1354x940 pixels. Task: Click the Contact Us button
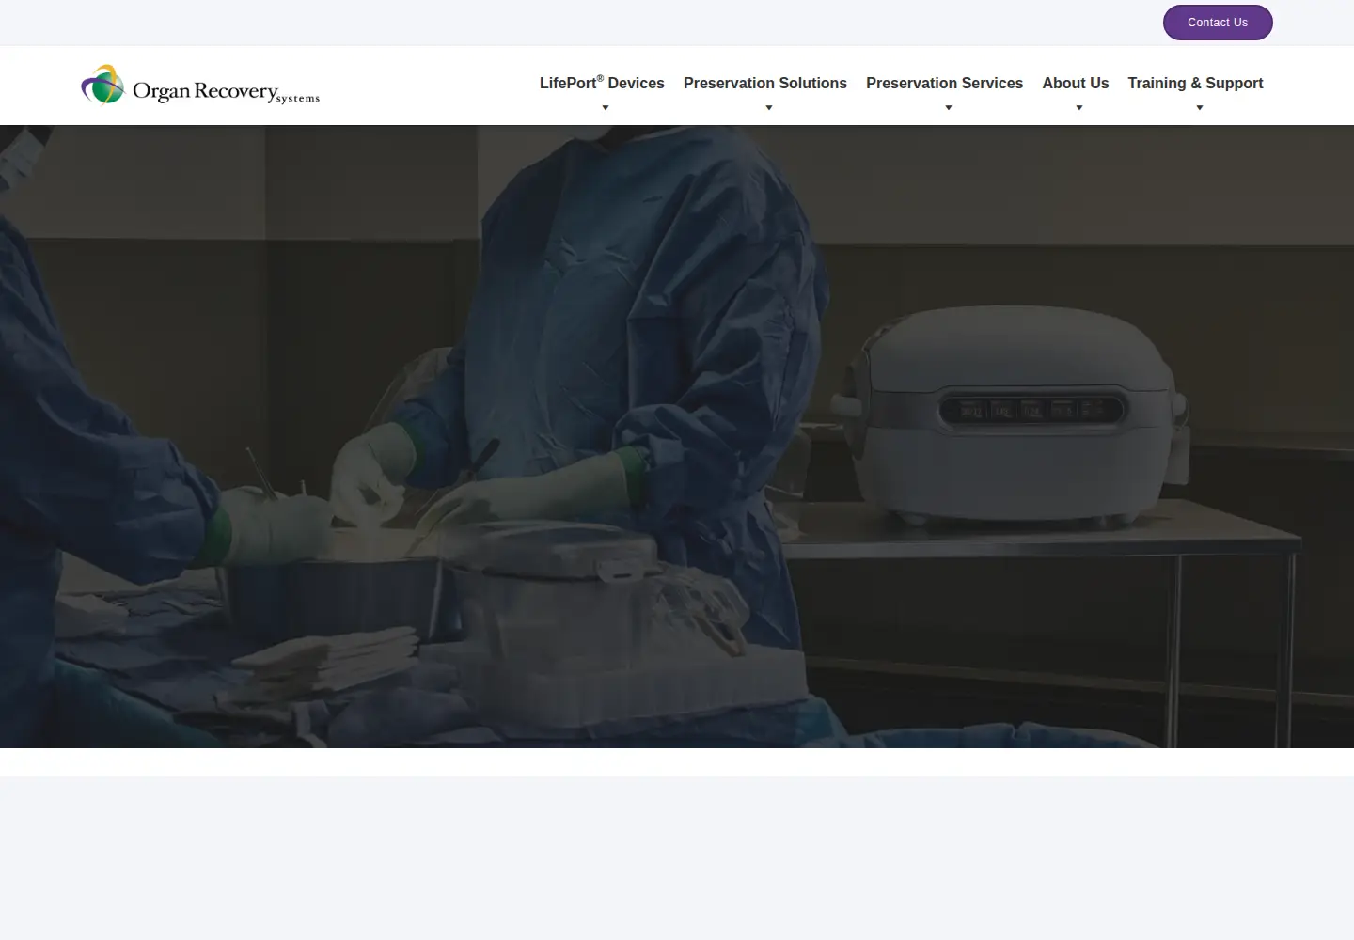pos(1218,23)
